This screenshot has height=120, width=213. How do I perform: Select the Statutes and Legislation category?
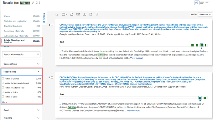15,21
